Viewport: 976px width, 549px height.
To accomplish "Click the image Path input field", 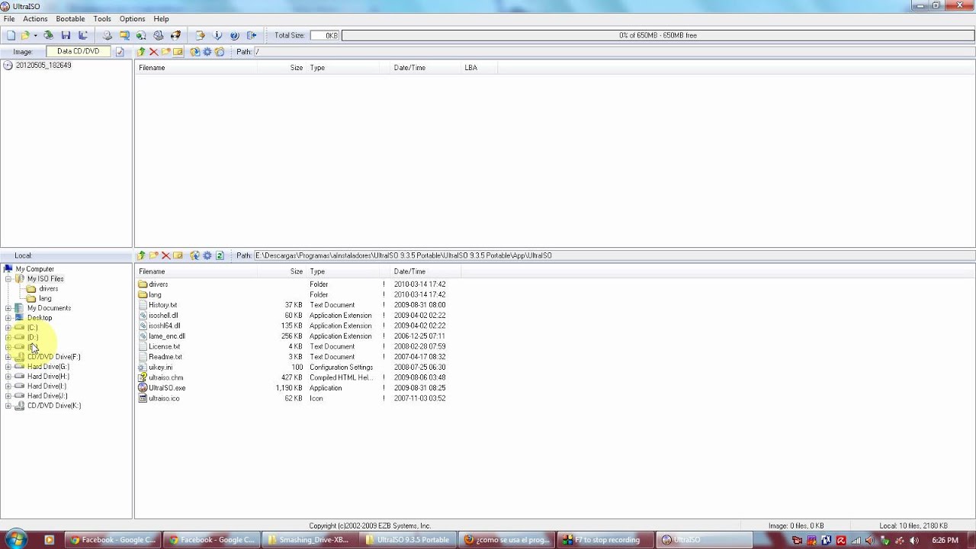I will coord(613,52).
